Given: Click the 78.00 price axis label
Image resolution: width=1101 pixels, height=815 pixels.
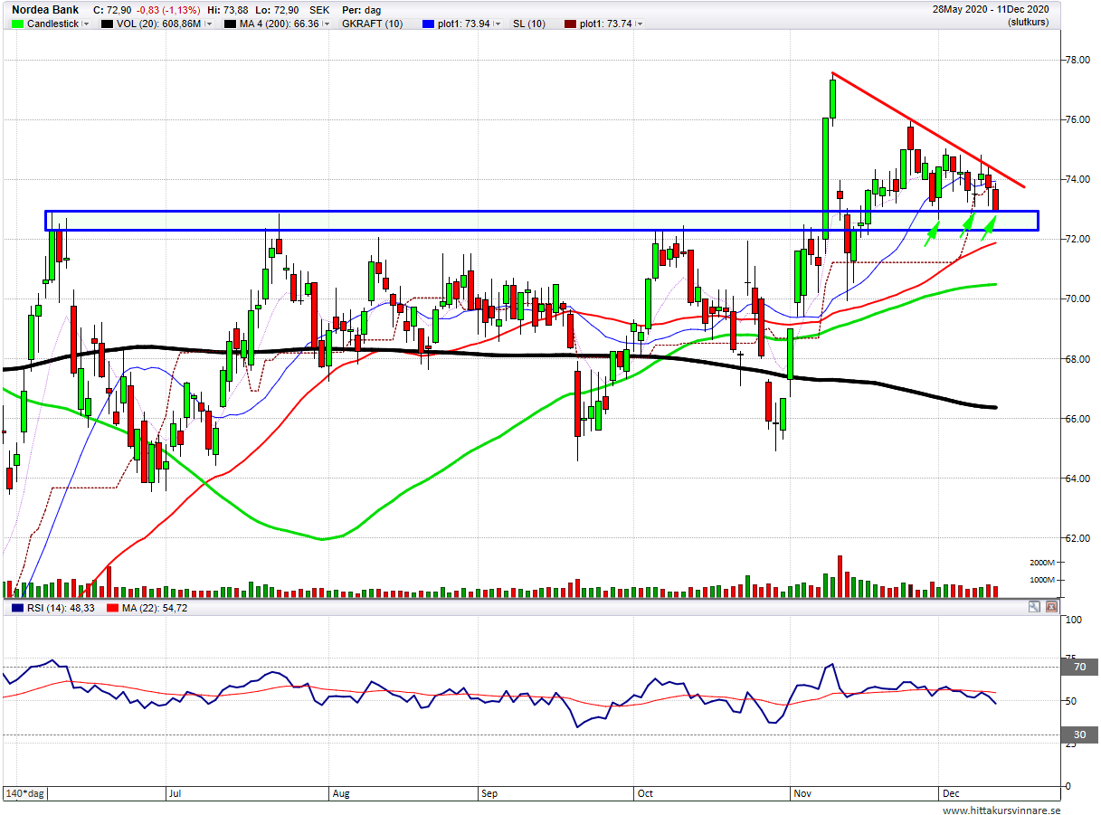Looking at the screenshot, I should (1078, 60).
